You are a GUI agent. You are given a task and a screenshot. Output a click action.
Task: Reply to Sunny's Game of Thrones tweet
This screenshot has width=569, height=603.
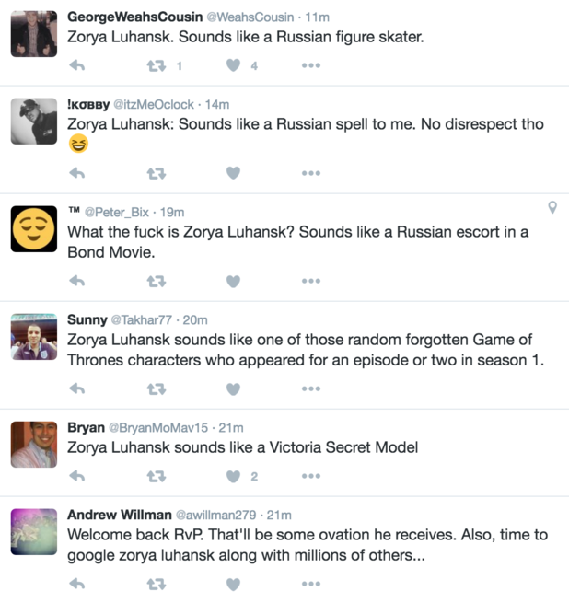77,388
